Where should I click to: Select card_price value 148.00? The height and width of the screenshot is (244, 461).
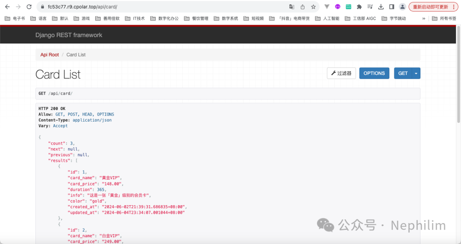[112, 184]
